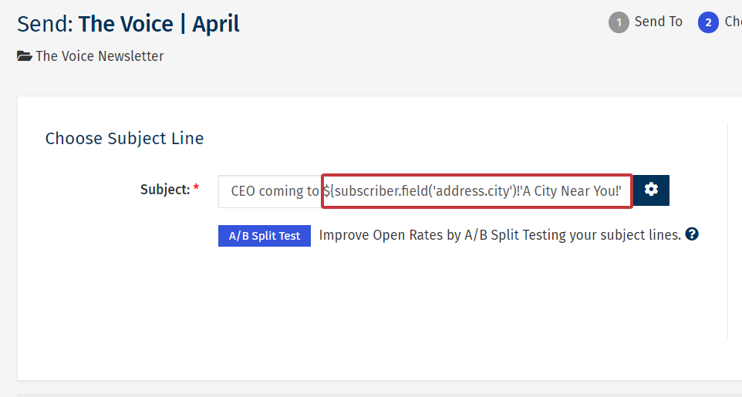Click the open folder icon
Viewport: 742px width, 397px height.
25,56
